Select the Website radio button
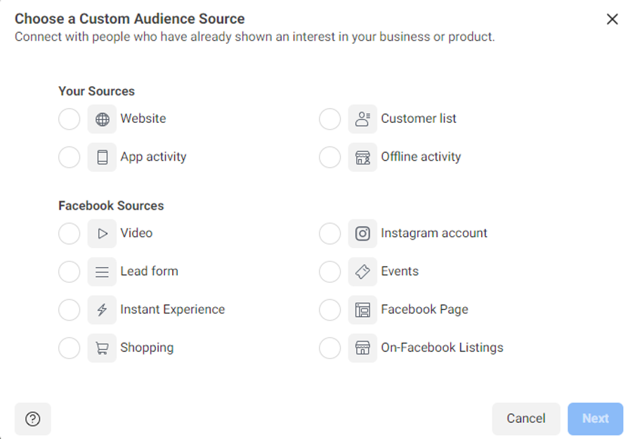This screenshot has width=635, height=439. coord(69,119)
